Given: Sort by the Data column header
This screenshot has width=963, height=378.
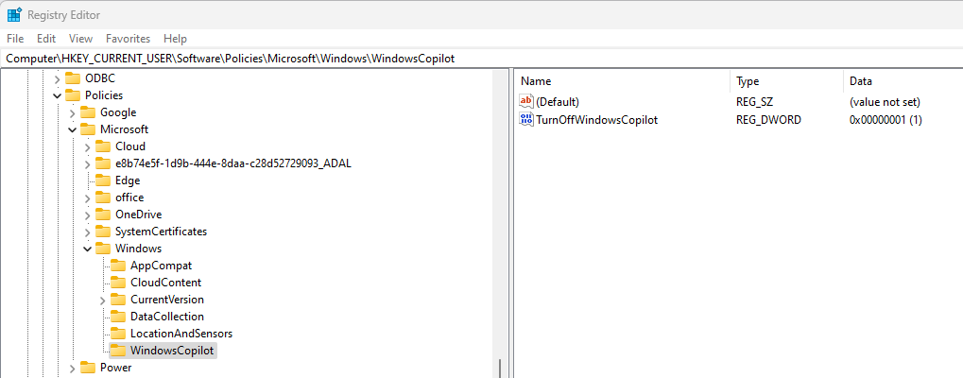Looking at the screenshot, I should 903,81.
